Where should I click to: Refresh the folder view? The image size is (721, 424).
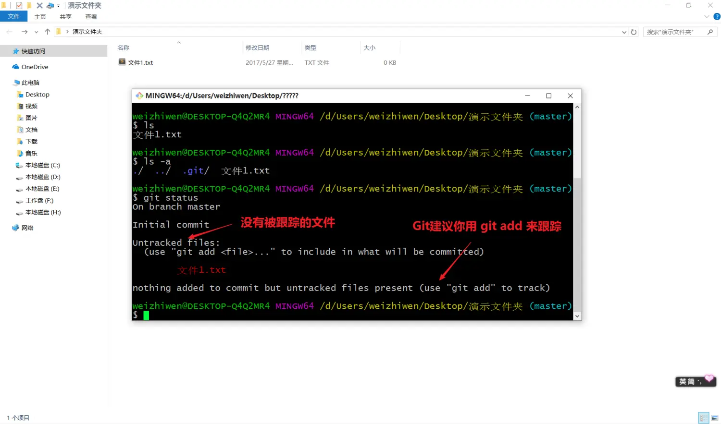[x=634, y=32]
